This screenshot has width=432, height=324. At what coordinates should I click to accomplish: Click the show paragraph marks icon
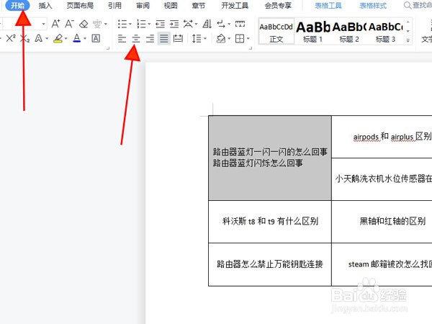pyautogui.click(x=221, y=24)
